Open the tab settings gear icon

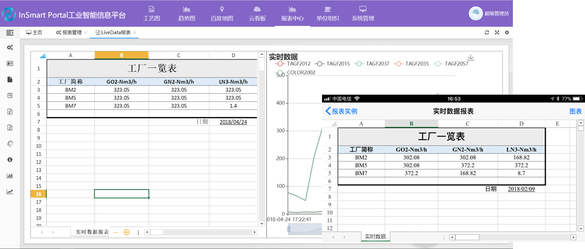click(x=507, y=33)
